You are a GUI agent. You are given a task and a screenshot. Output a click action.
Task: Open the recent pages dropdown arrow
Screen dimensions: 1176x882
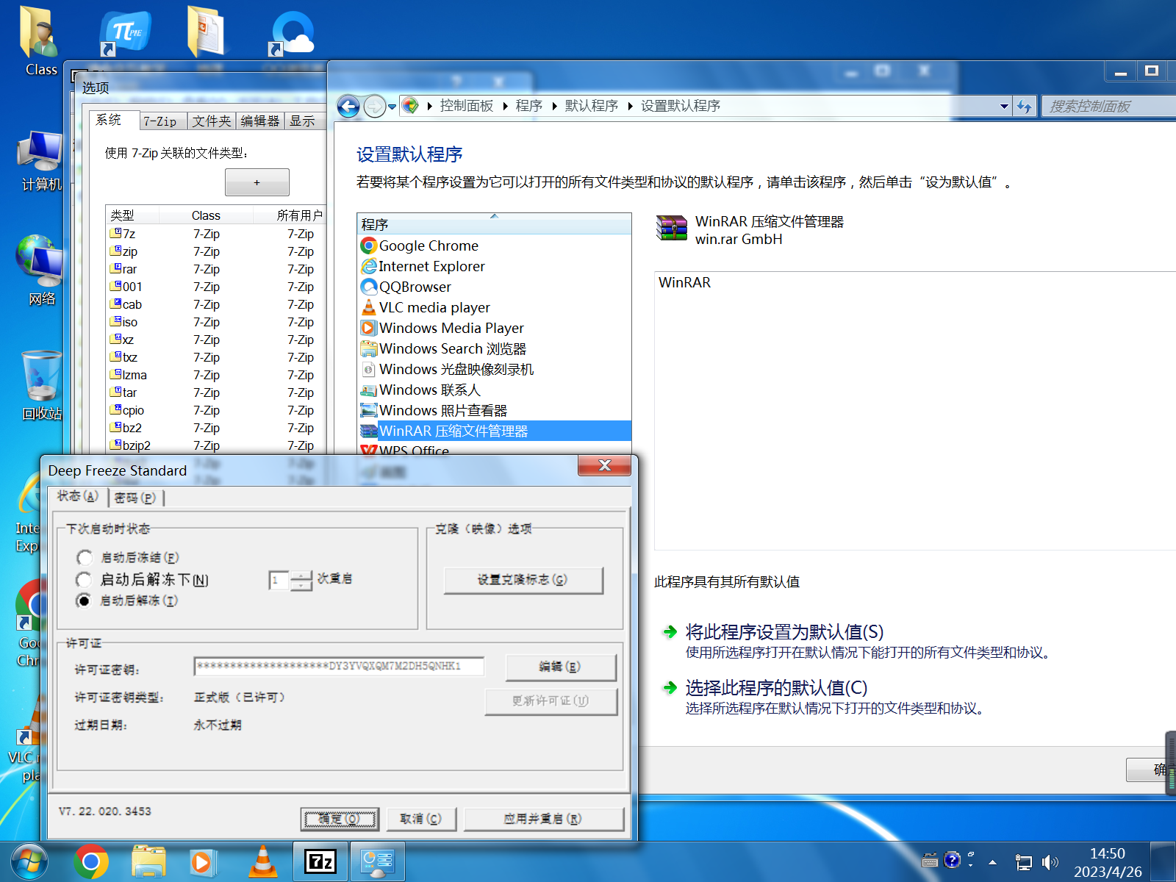[392, 107]
